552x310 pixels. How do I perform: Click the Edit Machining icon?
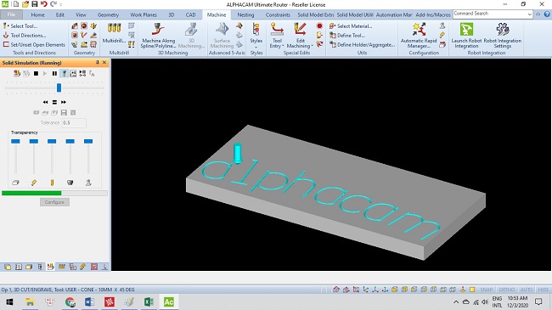coord(300,35)
